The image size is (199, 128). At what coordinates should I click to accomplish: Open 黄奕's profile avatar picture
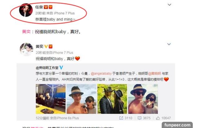tap(26, 49)
